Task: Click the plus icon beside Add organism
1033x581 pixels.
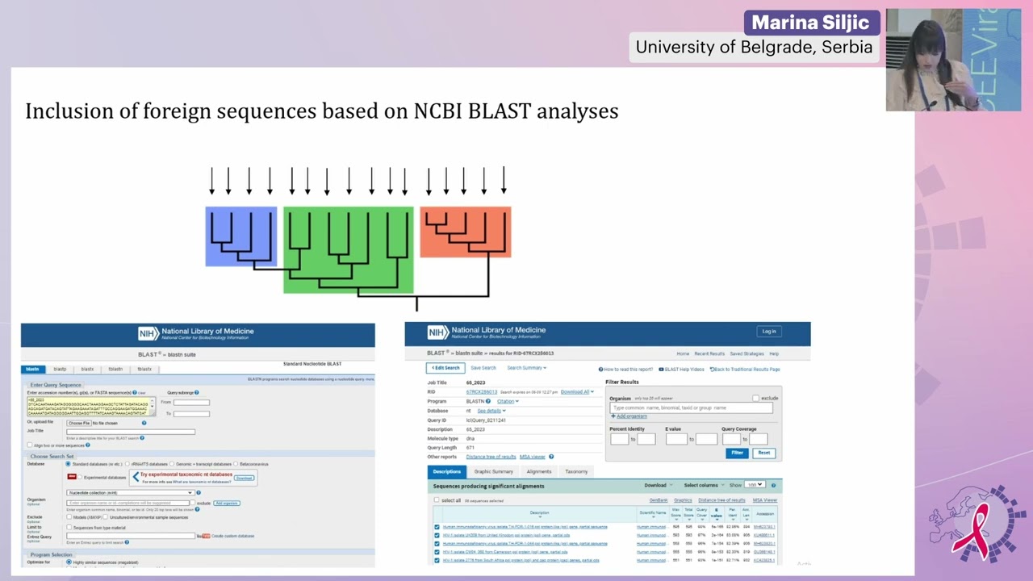Action: click(x=613, y=416)
